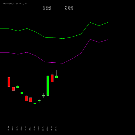Select the red candle for 16 Dec
135x135 pixels.
click(26, 98)
